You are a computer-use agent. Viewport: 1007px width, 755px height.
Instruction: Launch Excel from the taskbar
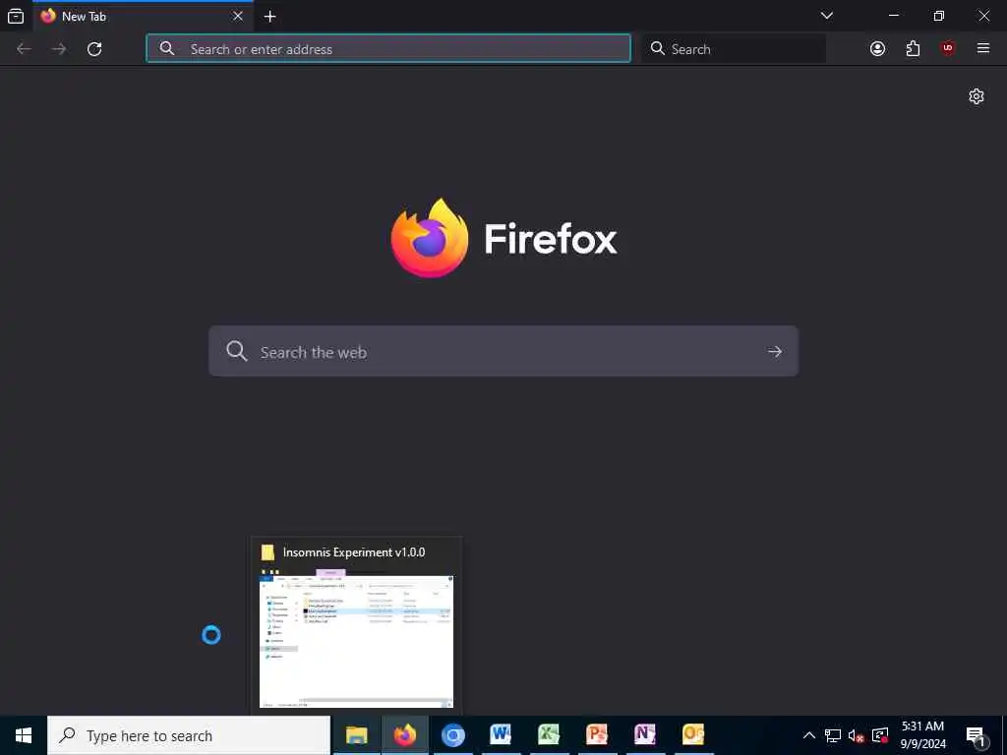549,735
